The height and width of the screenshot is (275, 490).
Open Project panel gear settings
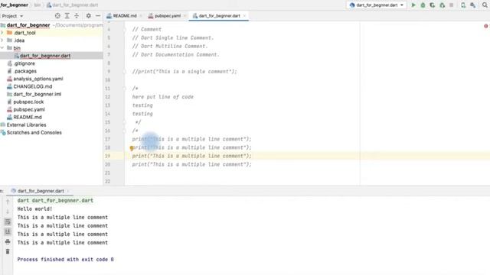click(x=89, y=15)
